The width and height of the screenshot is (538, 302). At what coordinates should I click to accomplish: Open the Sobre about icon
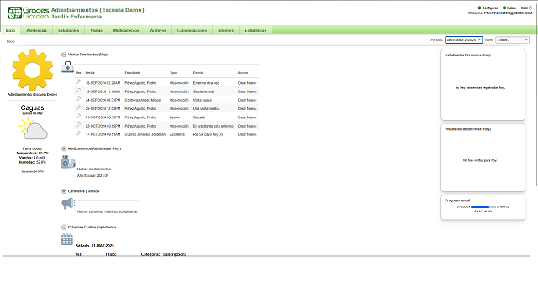coord(504,8)
